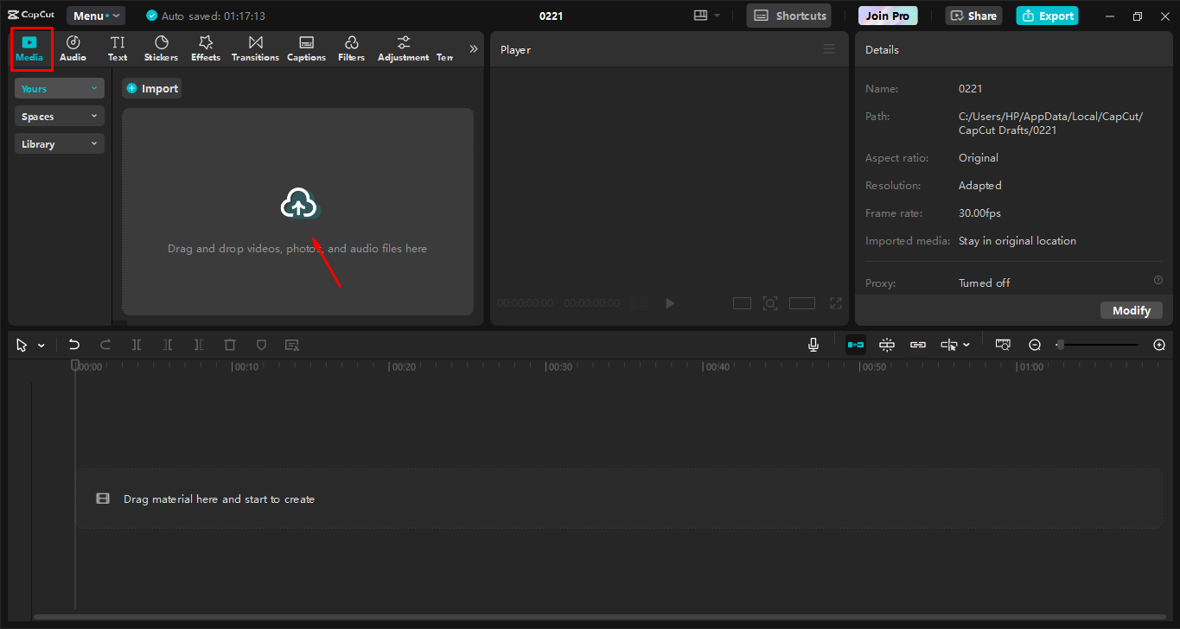Click the Delete left trim icon
Image resolution: width=1180 pixels, height=629 pixels.
(x=168, y=345)
